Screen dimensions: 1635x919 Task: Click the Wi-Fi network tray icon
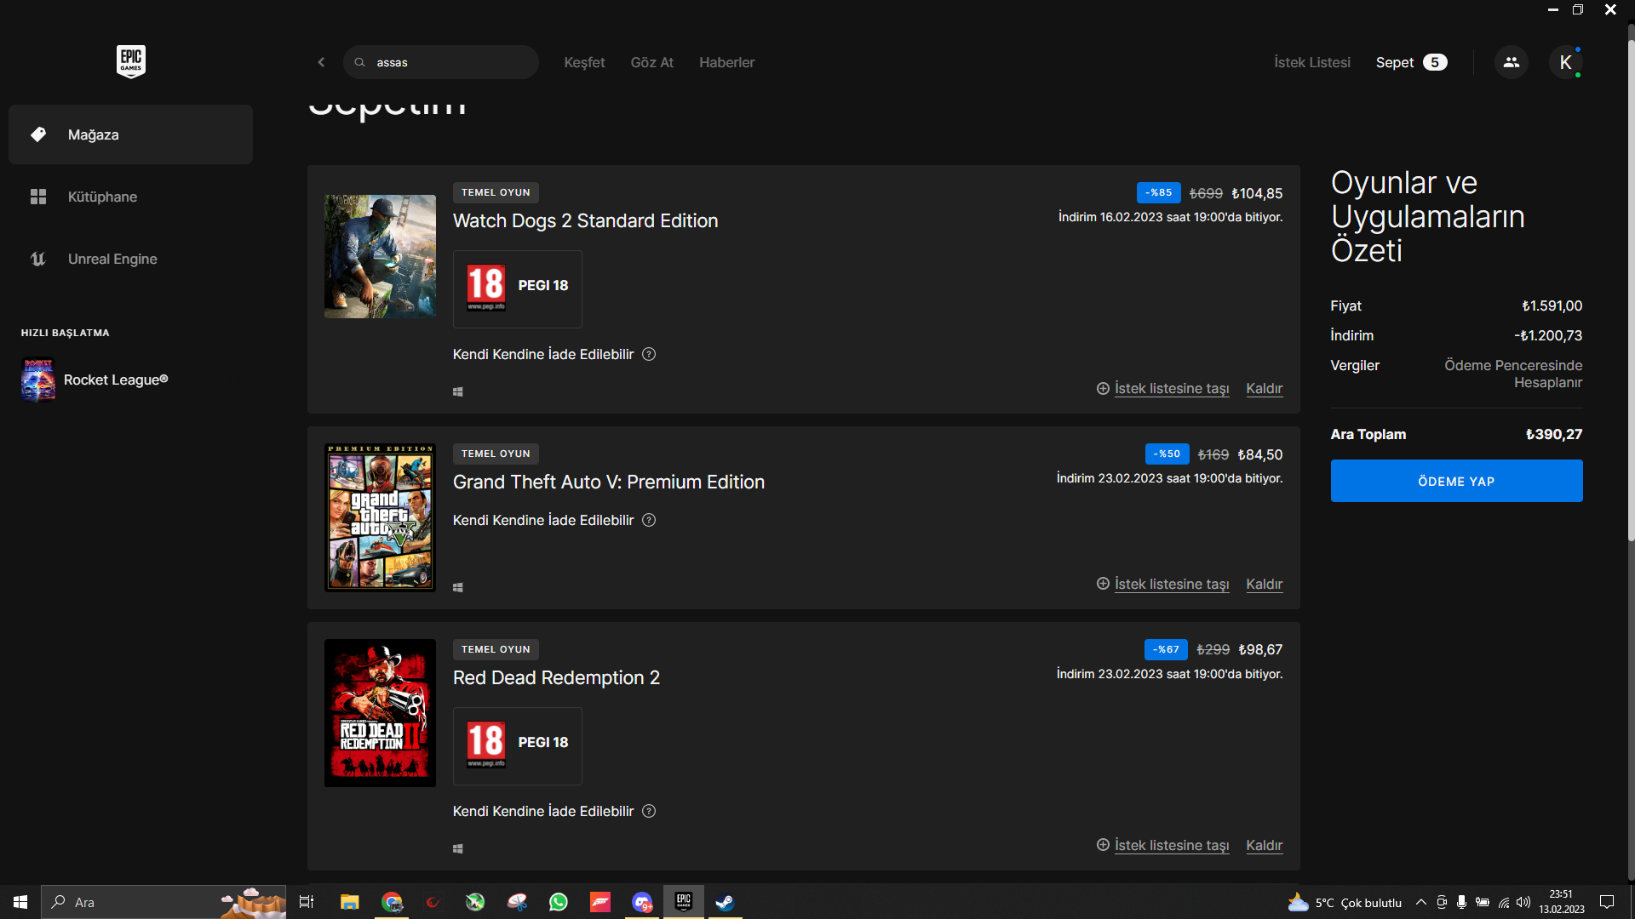click(1504, 902)
